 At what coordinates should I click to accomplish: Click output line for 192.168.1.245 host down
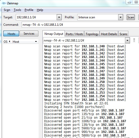85,64
